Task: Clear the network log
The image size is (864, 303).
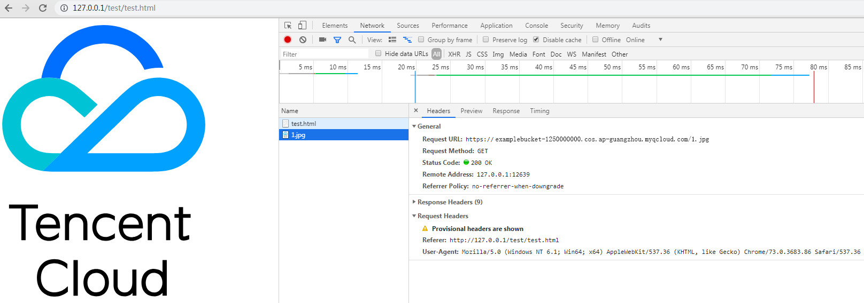Action: 303,39
